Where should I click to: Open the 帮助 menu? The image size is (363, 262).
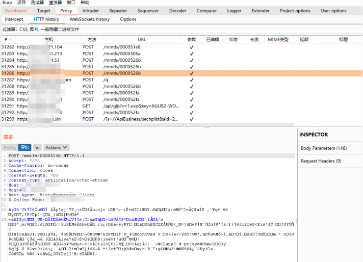[85, 3]
